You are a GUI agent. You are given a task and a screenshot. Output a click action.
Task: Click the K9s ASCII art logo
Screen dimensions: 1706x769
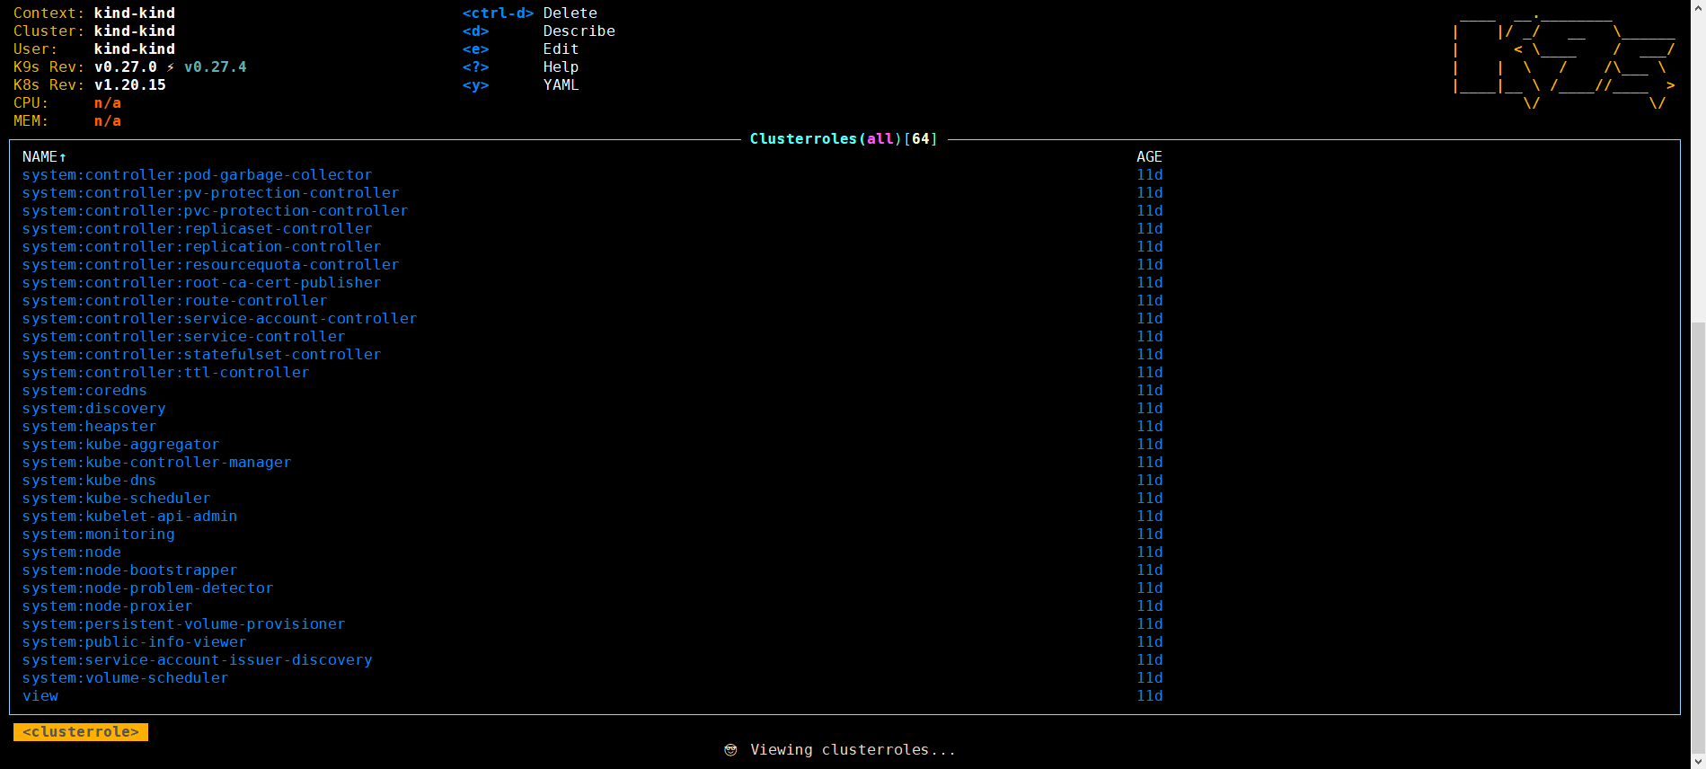tap(1563, 58)
